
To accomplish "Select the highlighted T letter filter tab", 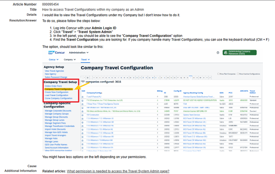I will (190, 78).
